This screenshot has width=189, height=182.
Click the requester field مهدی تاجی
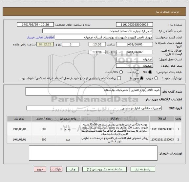(104, 37)
